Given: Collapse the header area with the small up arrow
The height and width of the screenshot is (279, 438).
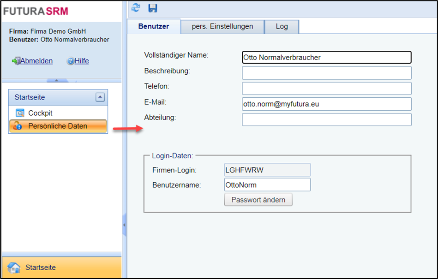Looking at the screenshot, I should pos(56,80).
